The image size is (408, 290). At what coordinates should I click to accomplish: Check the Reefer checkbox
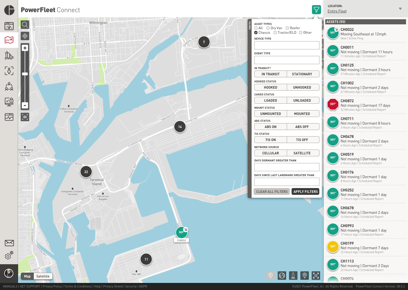(287, 28)
